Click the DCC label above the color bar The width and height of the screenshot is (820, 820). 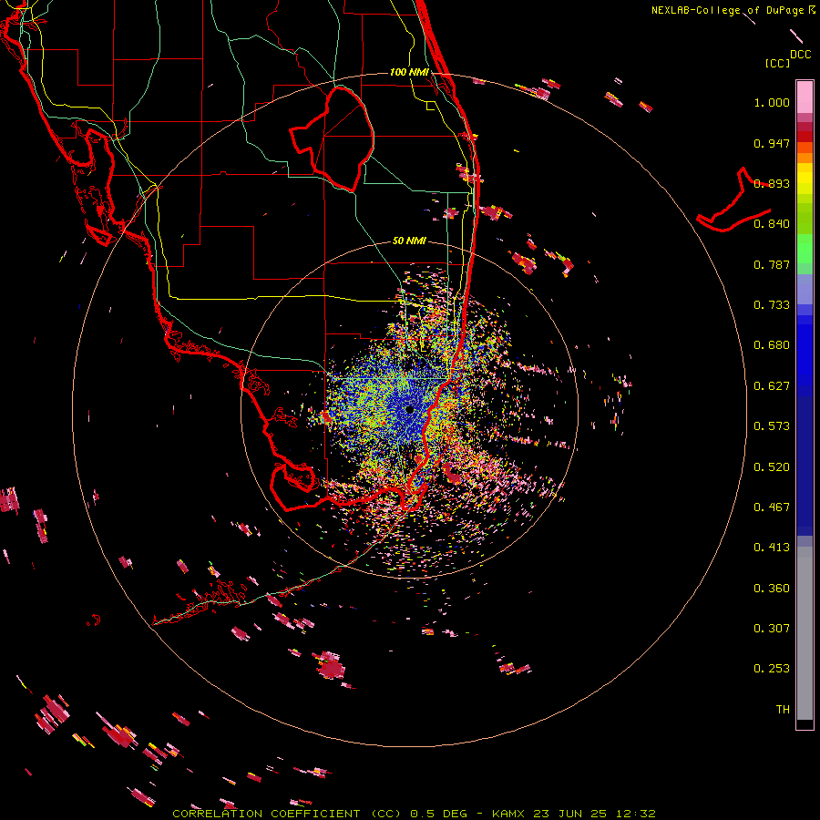click(800, 54)
